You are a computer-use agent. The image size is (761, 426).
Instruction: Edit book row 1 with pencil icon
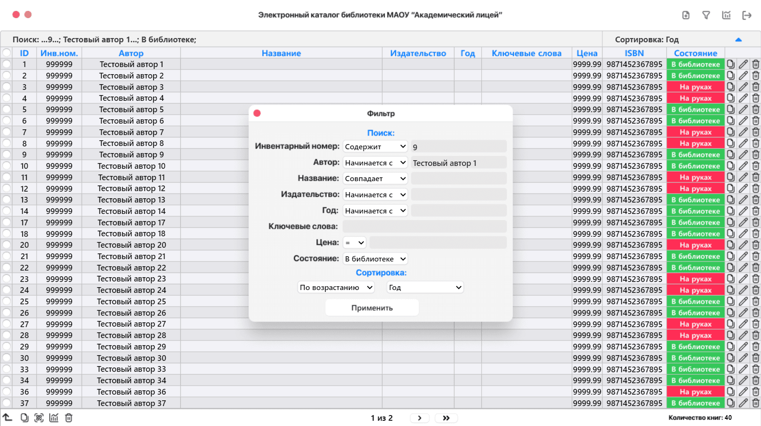point(743,64)
